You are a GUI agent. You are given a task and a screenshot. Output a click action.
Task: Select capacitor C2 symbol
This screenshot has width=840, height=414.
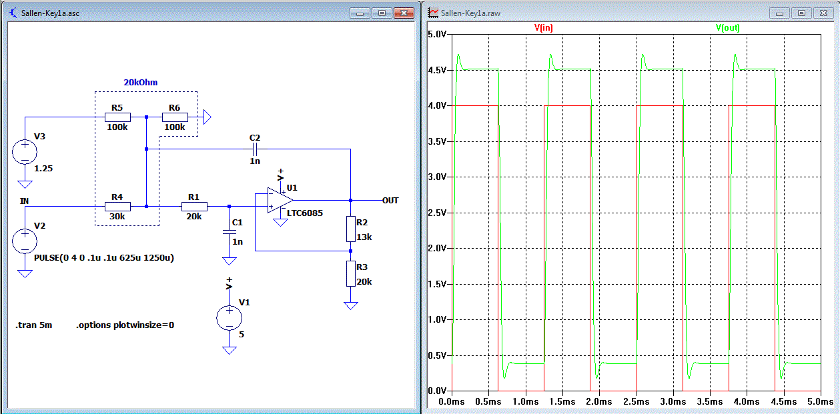[x=255, y=149]
